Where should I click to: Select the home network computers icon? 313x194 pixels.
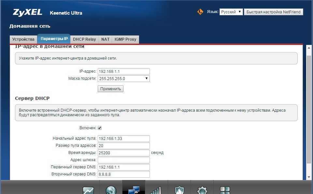[x=134, y=189]
